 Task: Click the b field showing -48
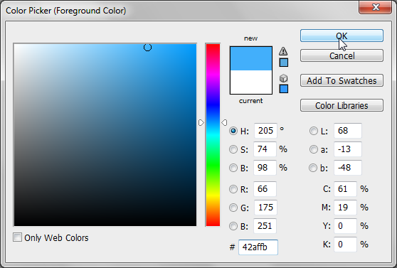coord(348,168)
